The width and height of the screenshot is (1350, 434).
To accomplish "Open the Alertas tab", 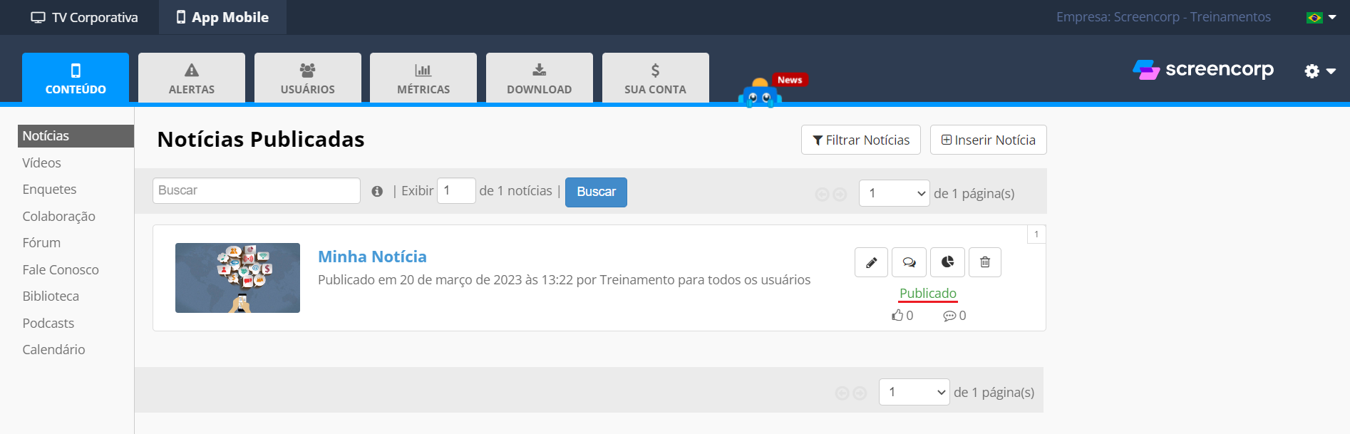I will click(192, 78).
